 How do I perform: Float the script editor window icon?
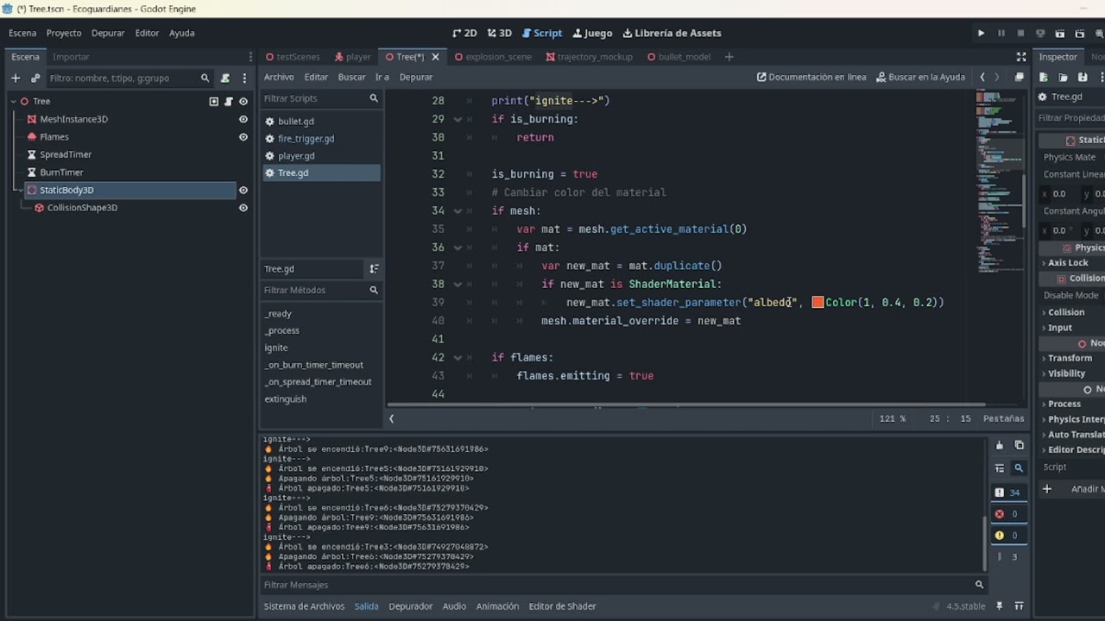[1020, 77]
